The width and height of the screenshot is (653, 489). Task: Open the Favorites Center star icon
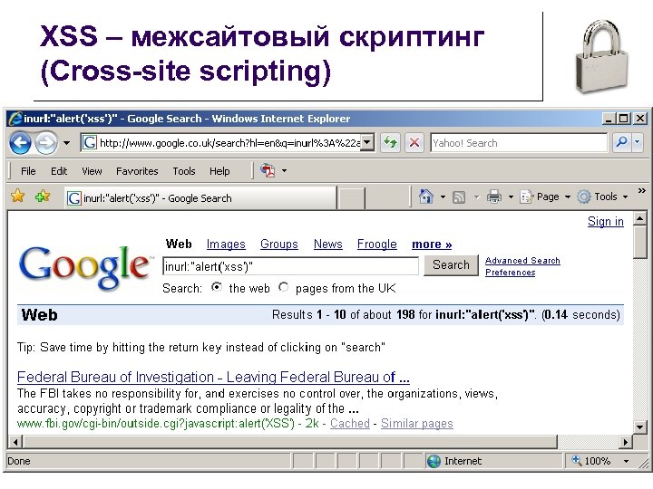(x=18, y=196)
